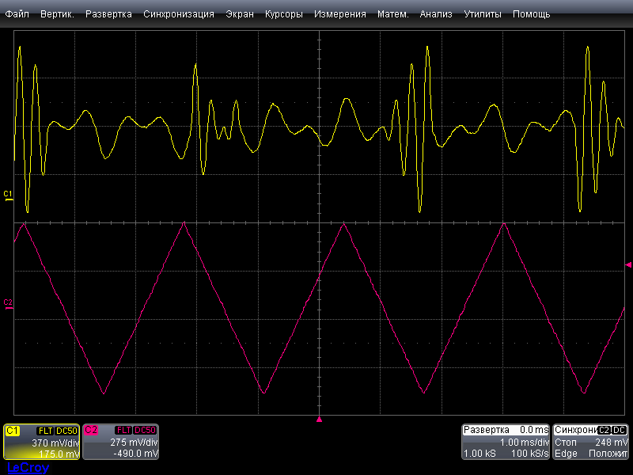Click the LeCroy logo link
Viewport: 633px width, 475px height.
coord(28,468)
